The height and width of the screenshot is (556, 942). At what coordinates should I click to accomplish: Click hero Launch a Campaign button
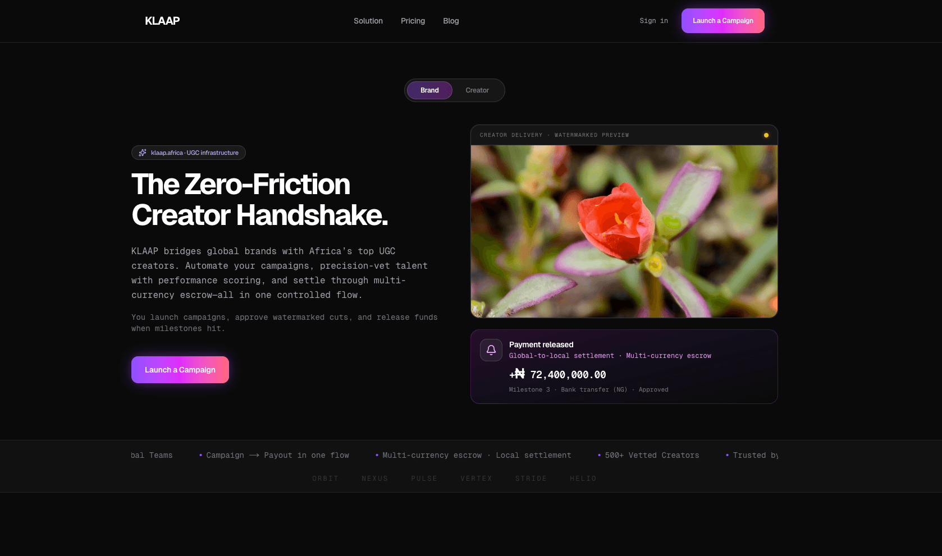click(180, 370)
